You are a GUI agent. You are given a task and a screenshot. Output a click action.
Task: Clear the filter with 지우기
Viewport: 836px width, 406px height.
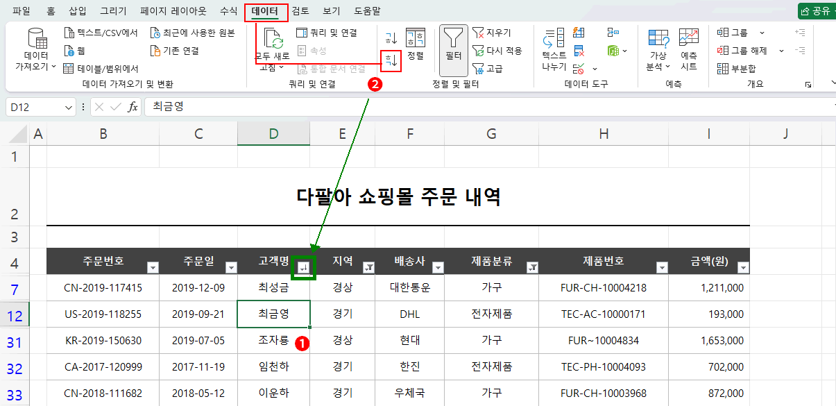[x=492, y=33]
